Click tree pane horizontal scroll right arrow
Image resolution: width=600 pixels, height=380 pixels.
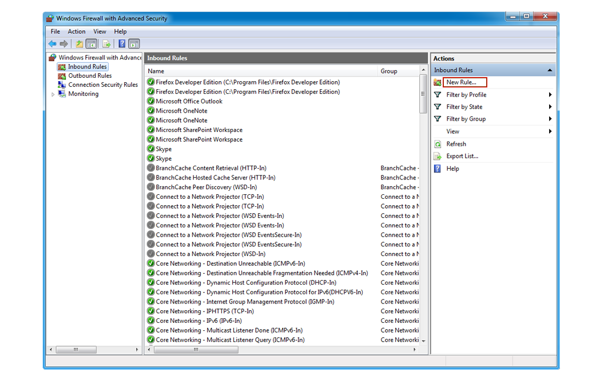click(x=137, y=350)
